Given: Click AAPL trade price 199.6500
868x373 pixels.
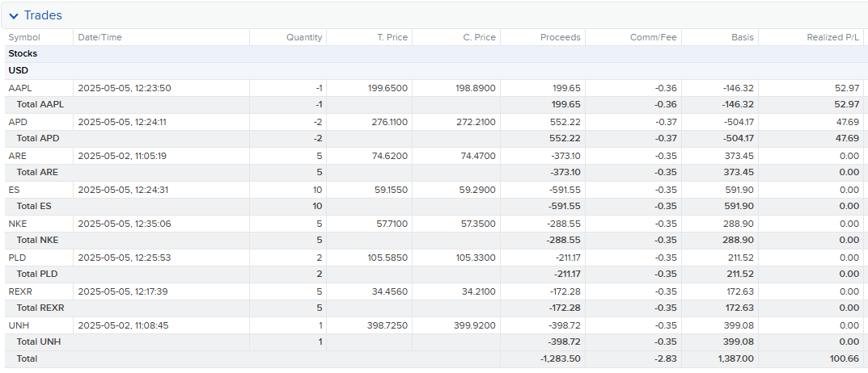Looking at the screenshot, I should [x=387, y=88].
